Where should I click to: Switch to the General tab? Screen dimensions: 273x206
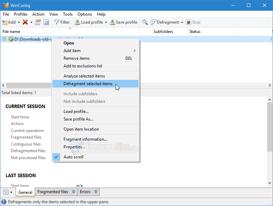coord(25,192)
